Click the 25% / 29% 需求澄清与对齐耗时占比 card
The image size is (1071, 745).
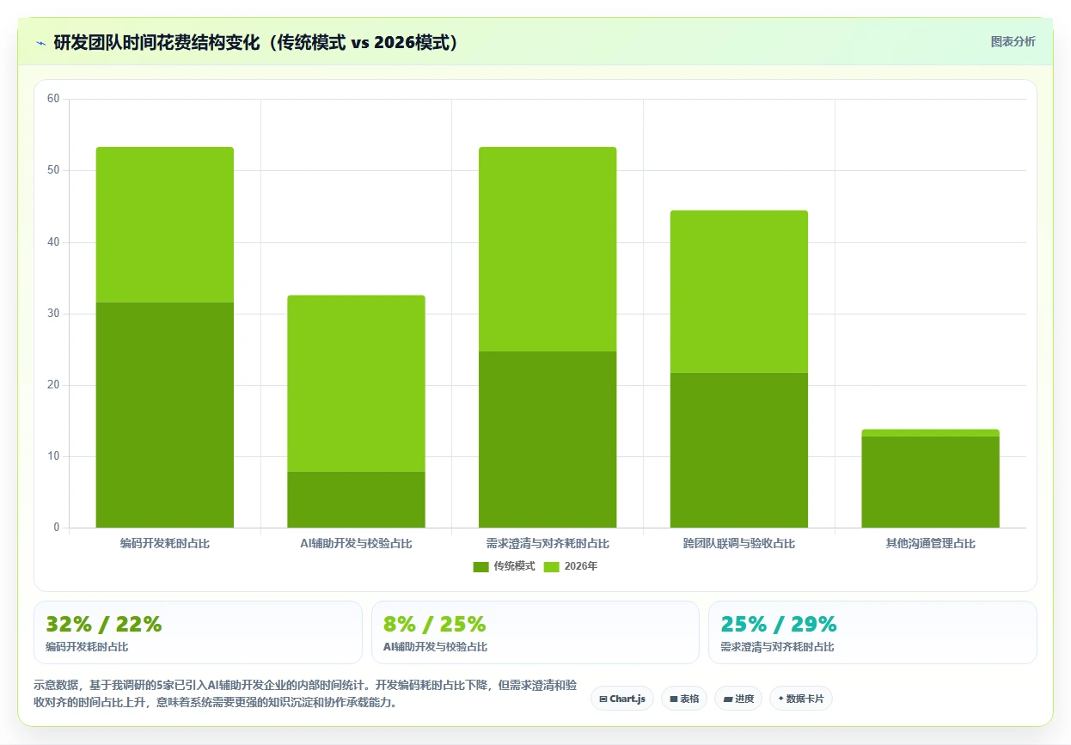[x=872, y=632]
